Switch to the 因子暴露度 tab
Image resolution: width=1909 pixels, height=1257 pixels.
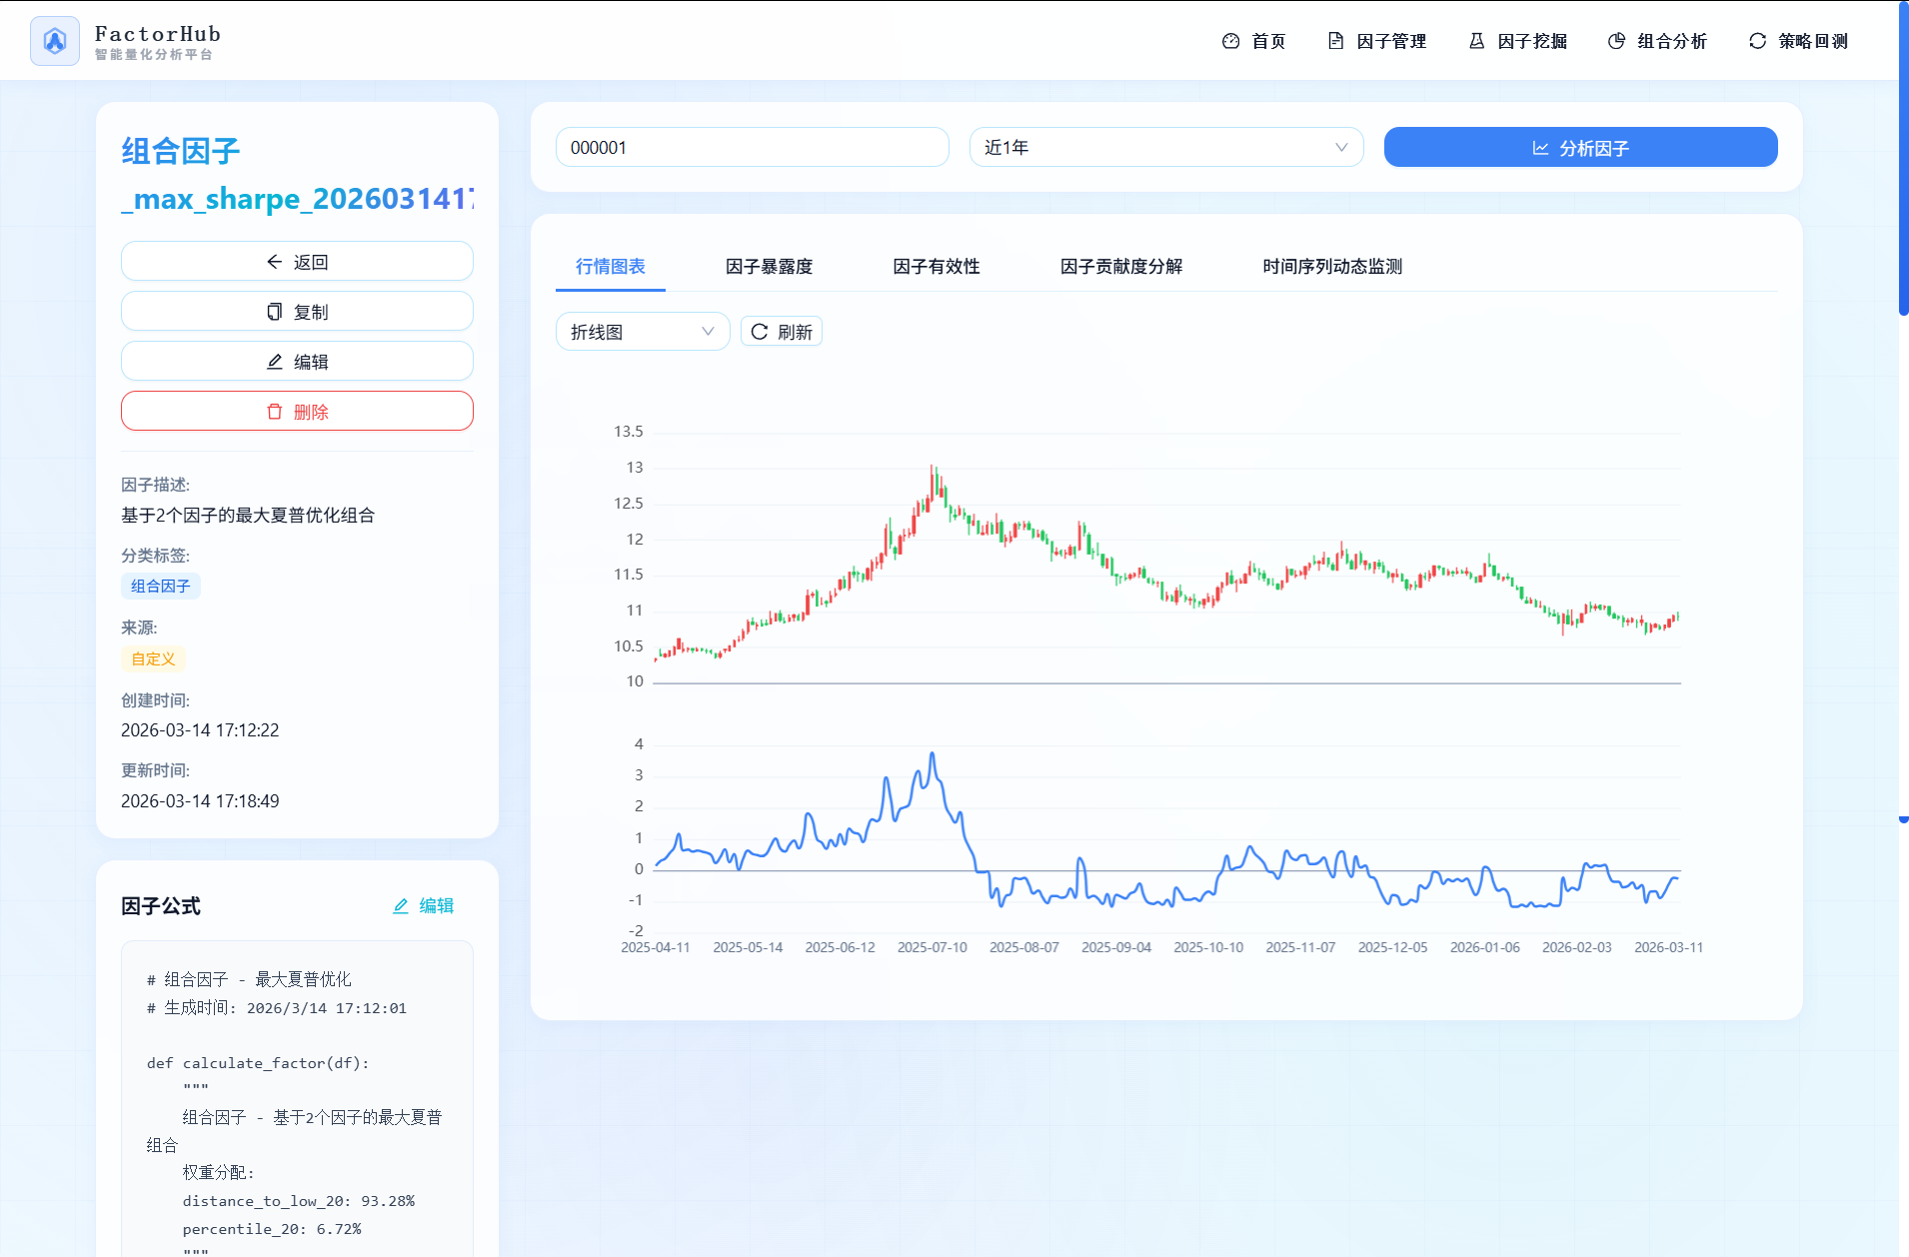click(x=770, y=267)
